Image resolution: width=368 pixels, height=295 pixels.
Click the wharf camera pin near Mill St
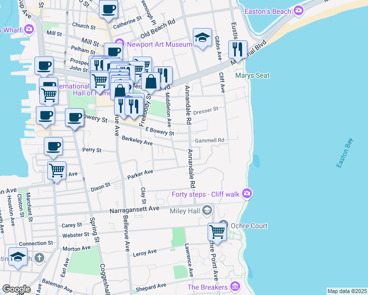point(29,29)
